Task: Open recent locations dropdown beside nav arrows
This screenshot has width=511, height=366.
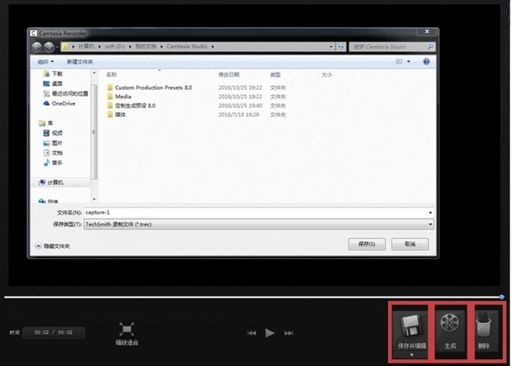Action: (58, 47)
